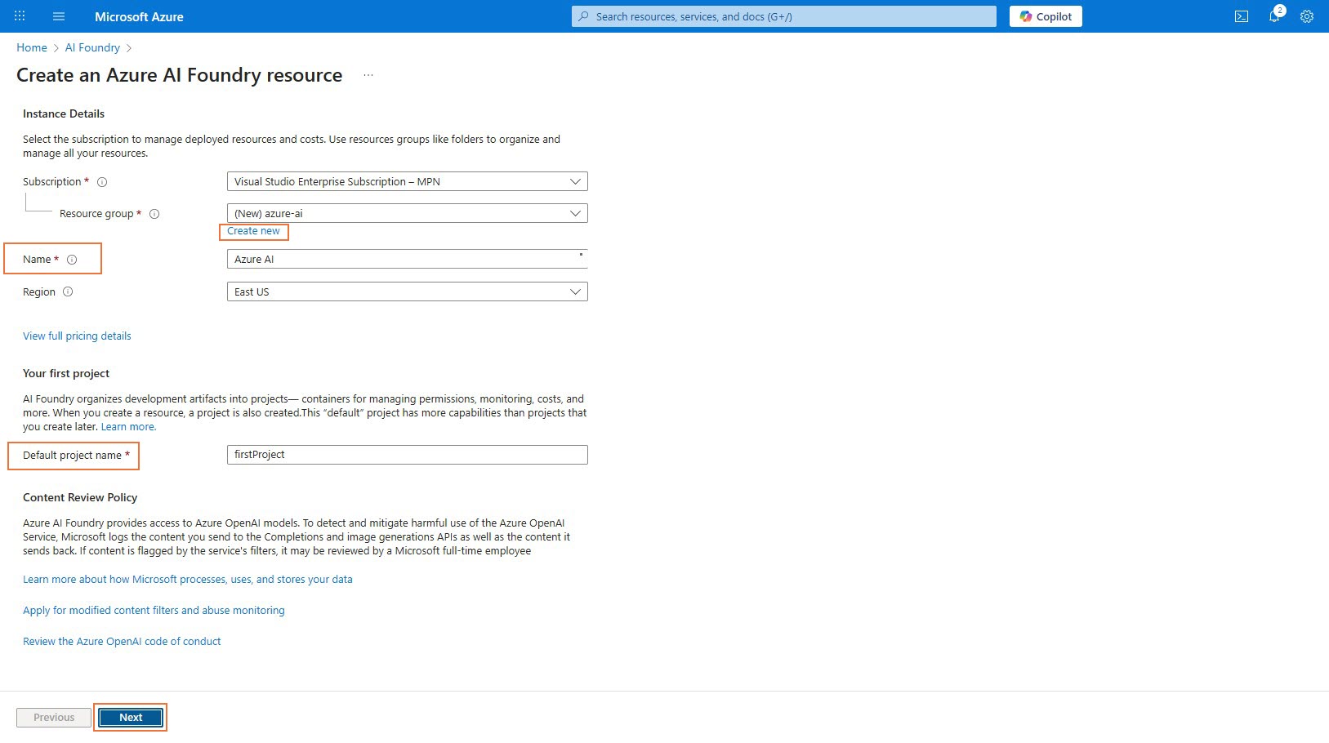Click the info icon beside Region
Image resolution: width=1329 pixels, height=743 pixels.
click(x=68, y=291)
